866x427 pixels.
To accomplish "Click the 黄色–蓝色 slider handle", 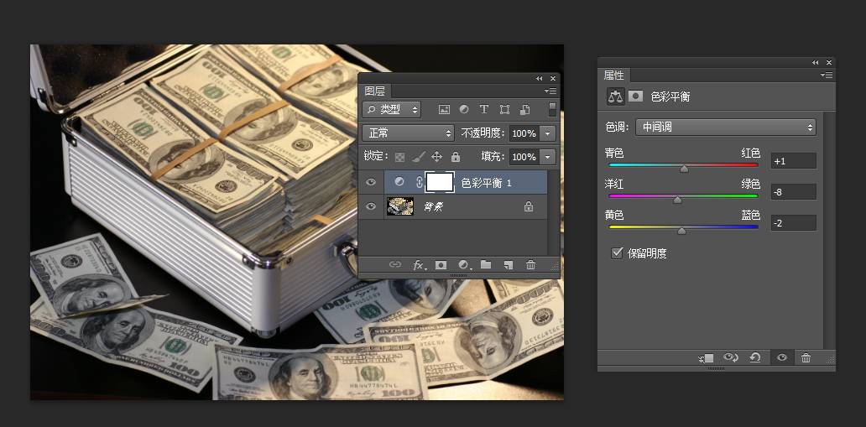I will click(x=682, y=231).
